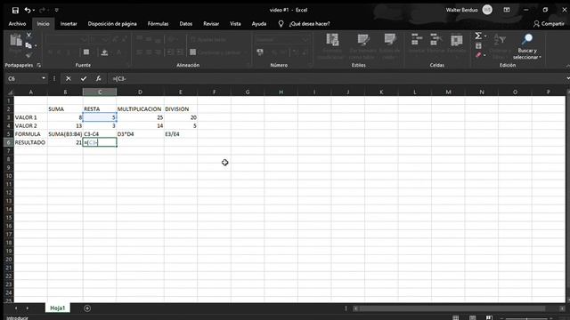
Task: Add a new sheet with plus icon
Action: pyautogui.click(x=87, y=308)
